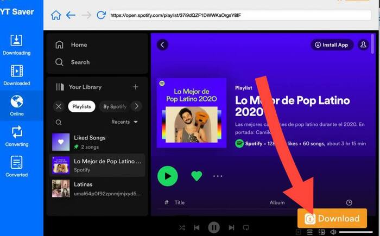Click the duration clock column icon
The width and height of the screenshot is (380, 236).
[349, 202]
